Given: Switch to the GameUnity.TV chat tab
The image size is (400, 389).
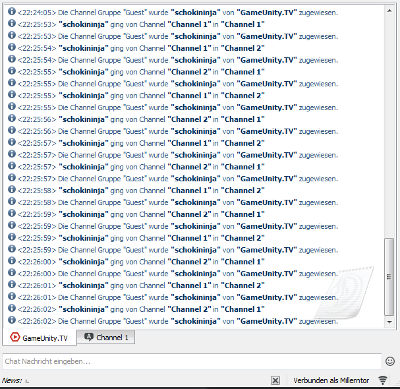Looking at the screenshot, I should [x=39, y=338].
